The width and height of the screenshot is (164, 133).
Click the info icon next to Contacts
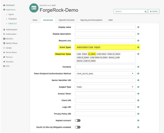click(x=138, y=67)
